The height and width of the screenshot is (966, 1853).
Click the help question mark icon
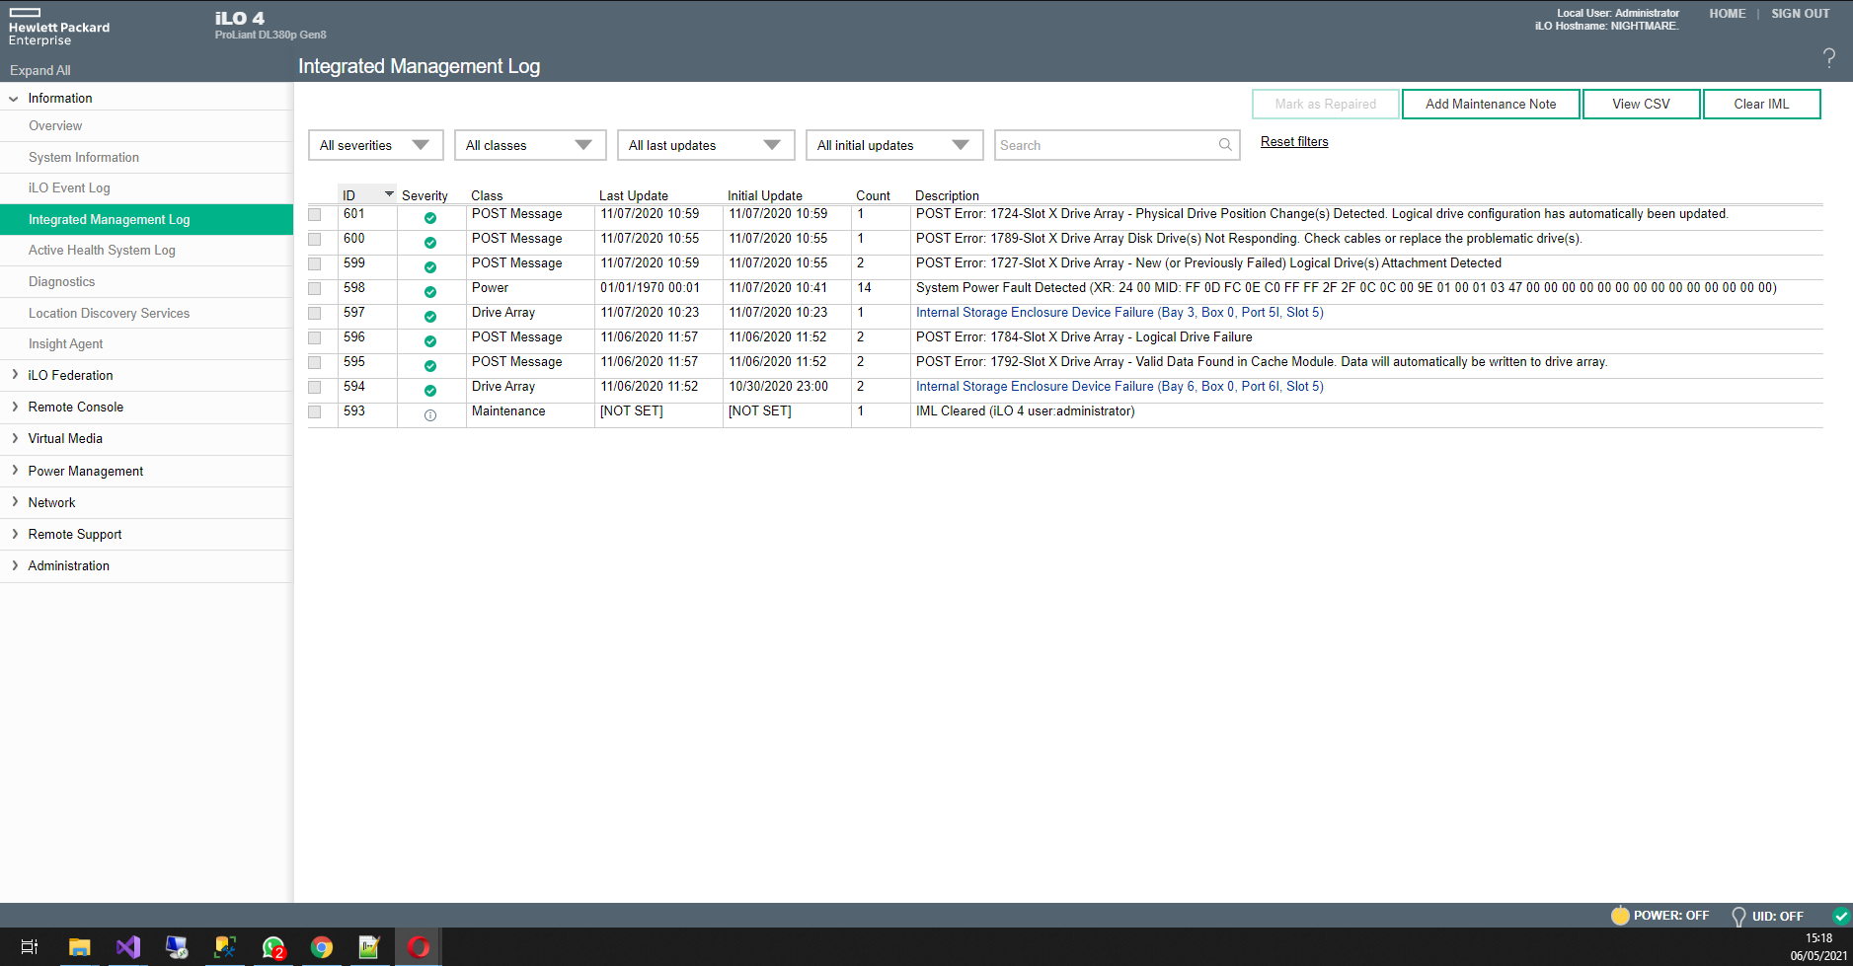(x=1828, y=58)
